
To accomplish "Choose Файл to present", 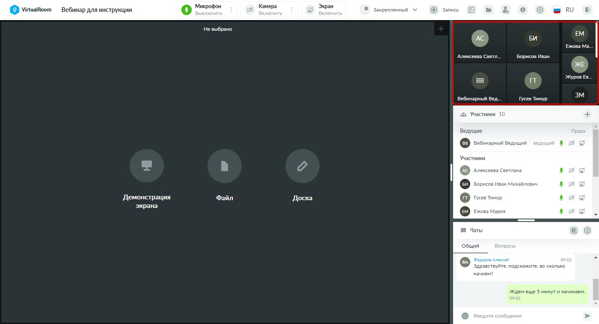I will (x=225, y=175).
